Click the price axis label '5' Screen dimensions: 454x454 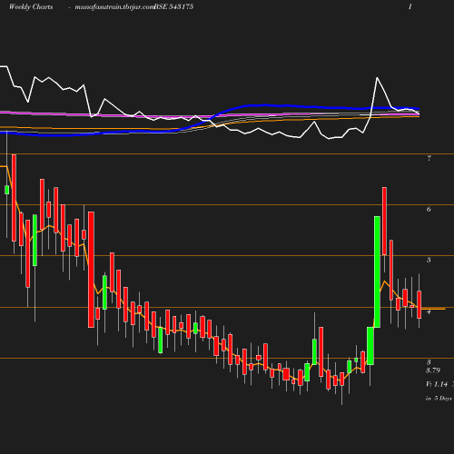(429, 260)
